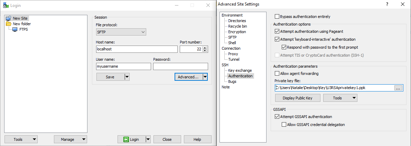Image resolution: width=411 pixels, height=146 pixels.
Task: Click the help question mark in title bar
Action: (x=387, y=4)
